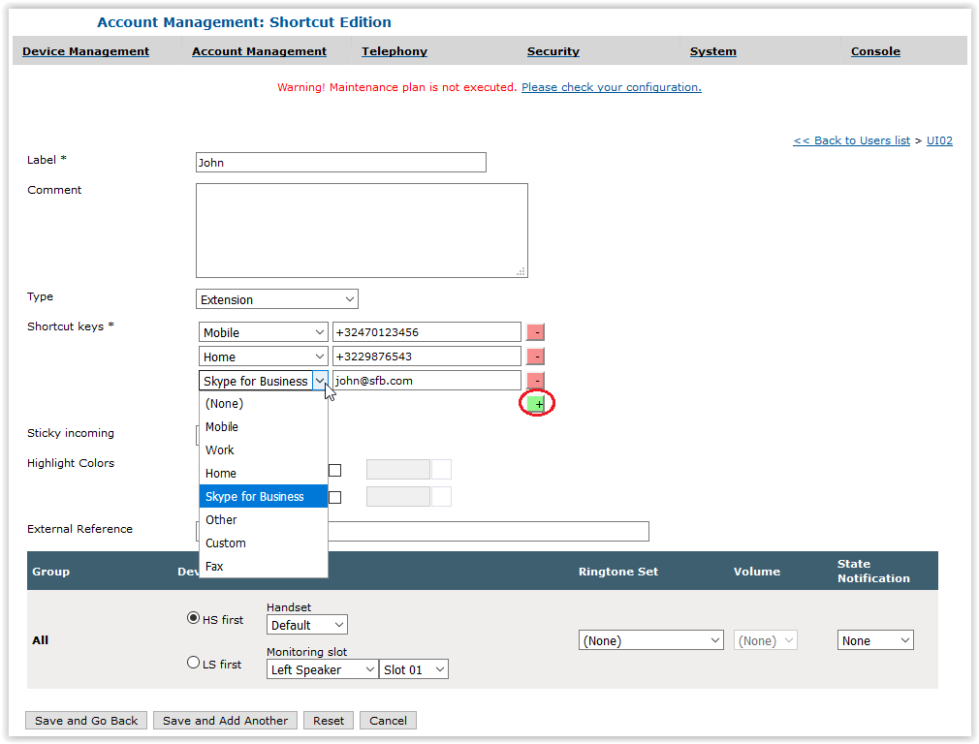Click Save and Add Another button

coord(226,721)
